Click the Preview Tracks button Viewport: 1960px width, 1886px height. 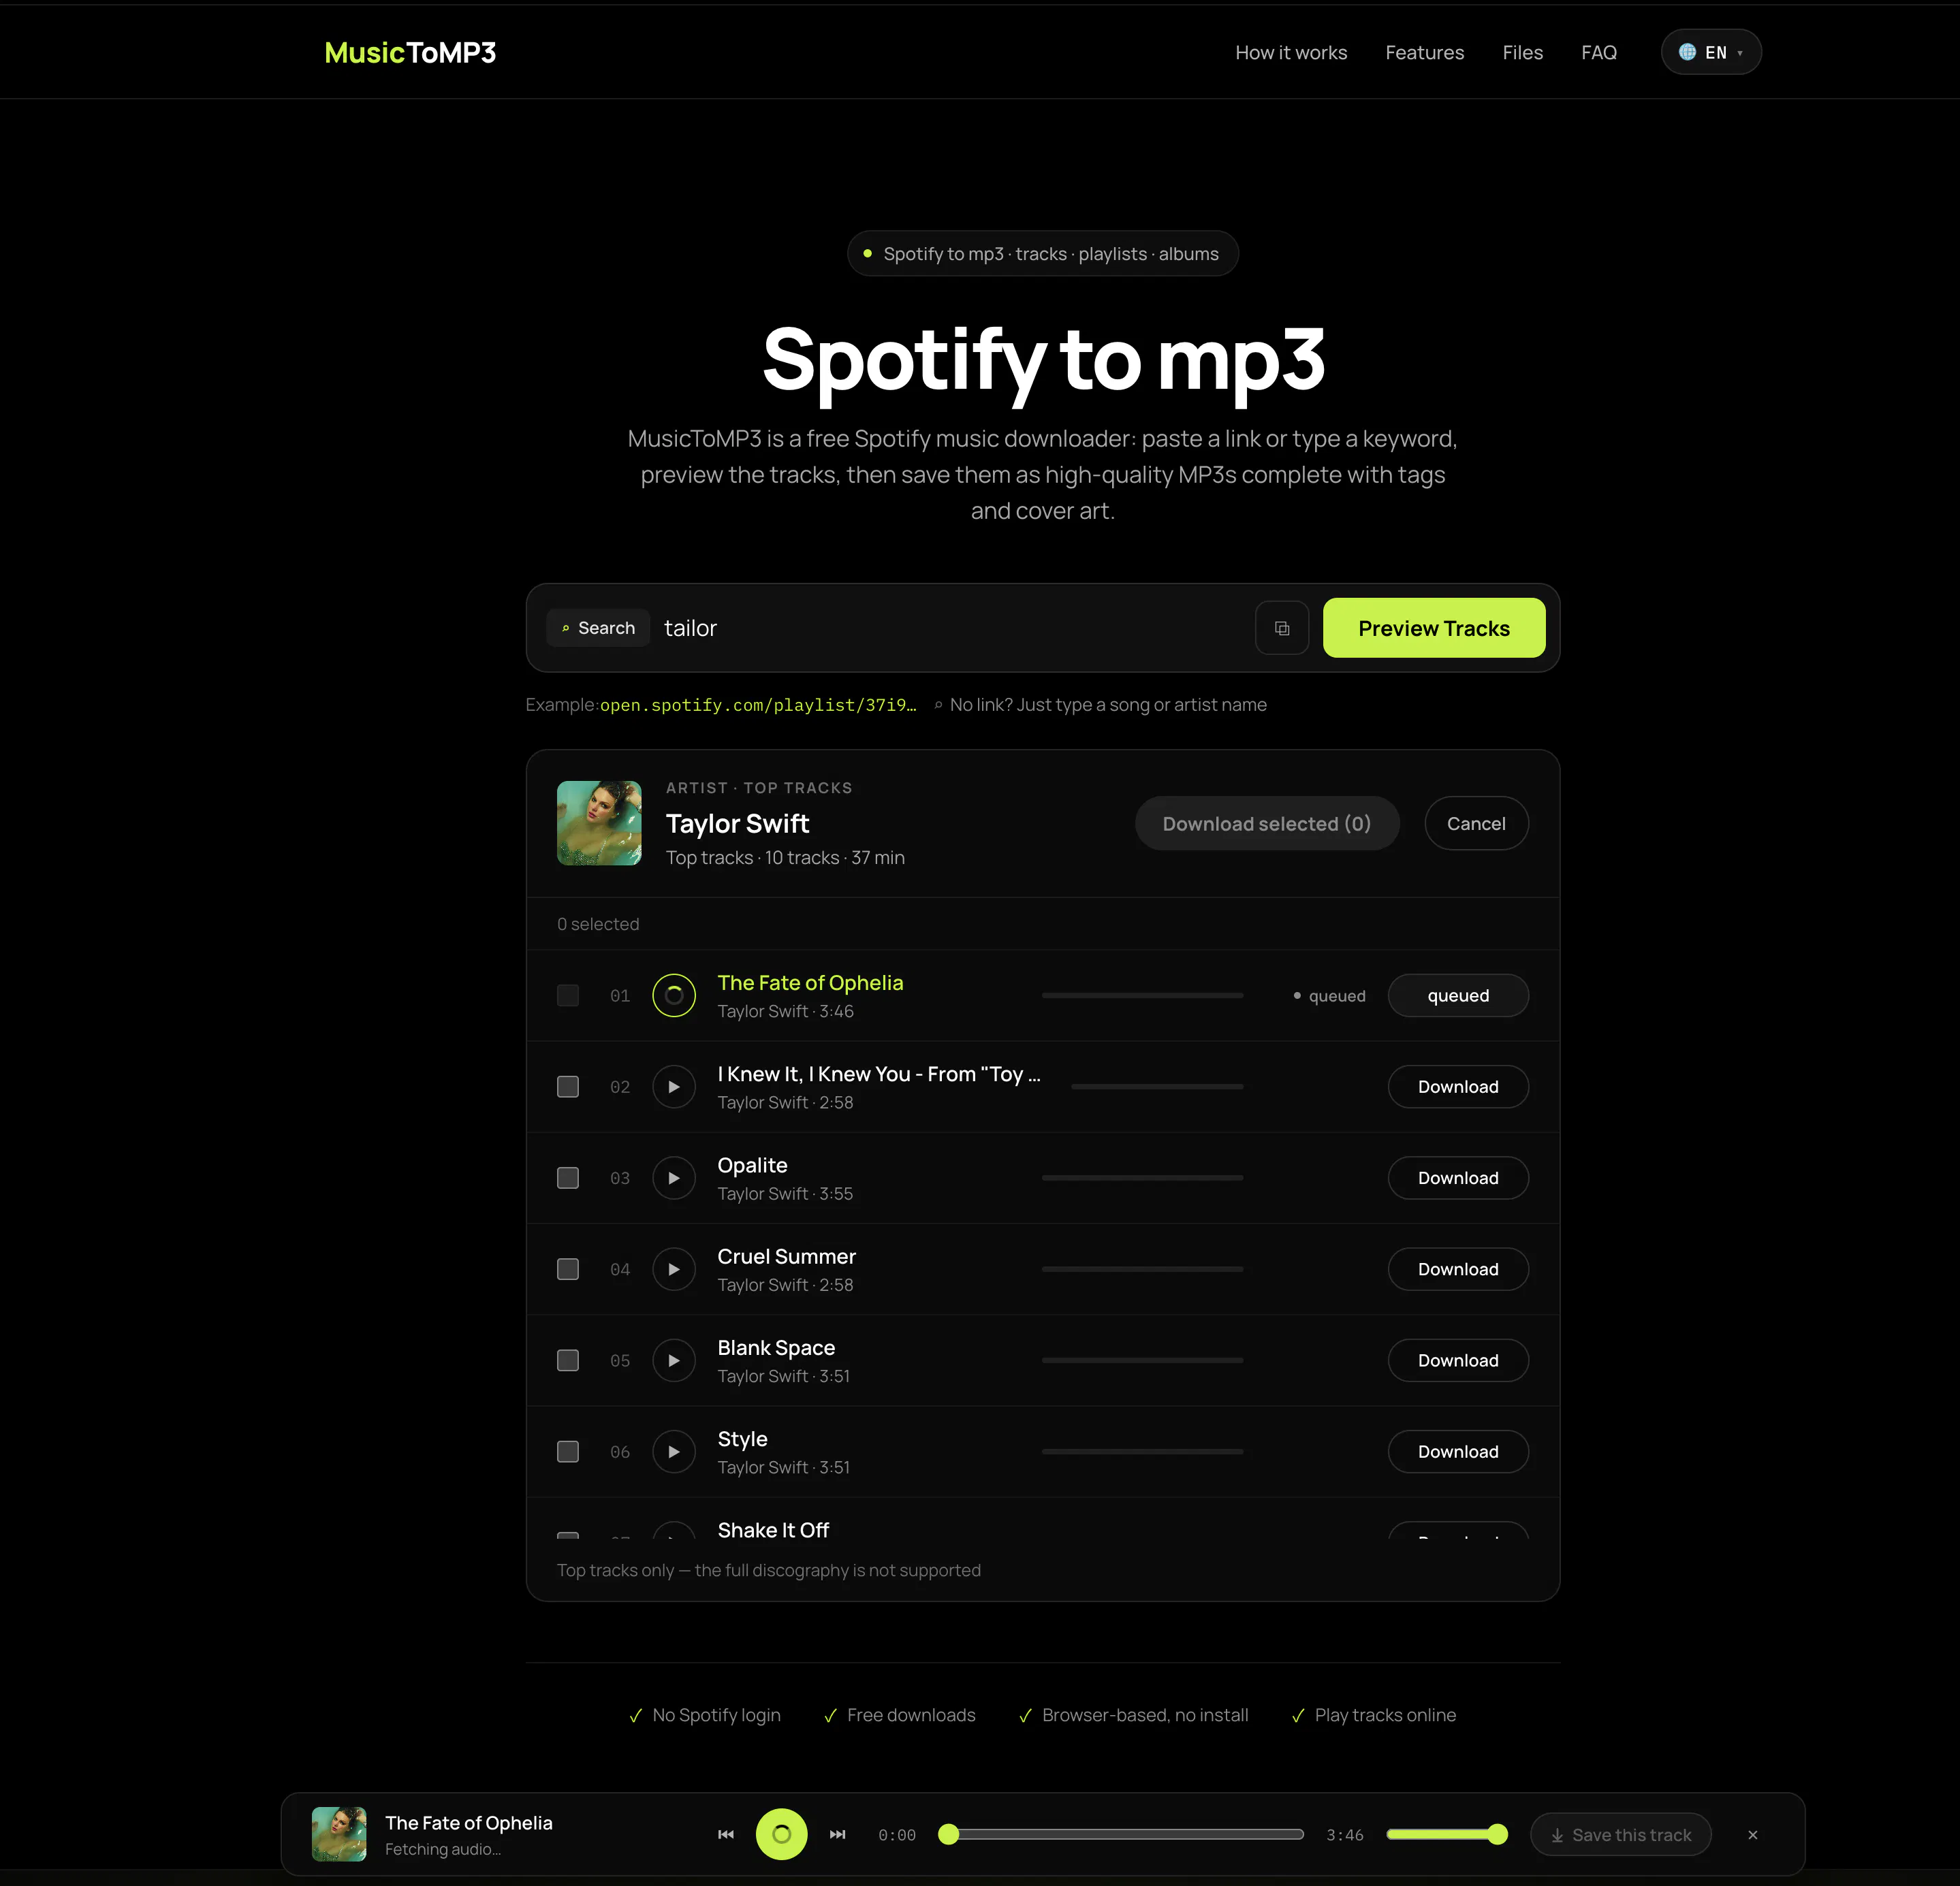coord(1434,628)
